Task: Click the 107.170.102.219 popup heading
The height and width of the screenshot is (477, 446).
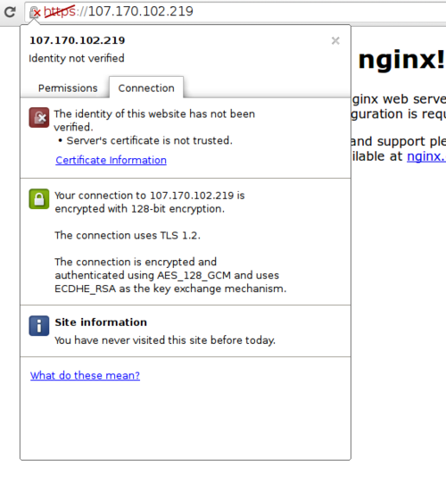Action: pos(78,40)
